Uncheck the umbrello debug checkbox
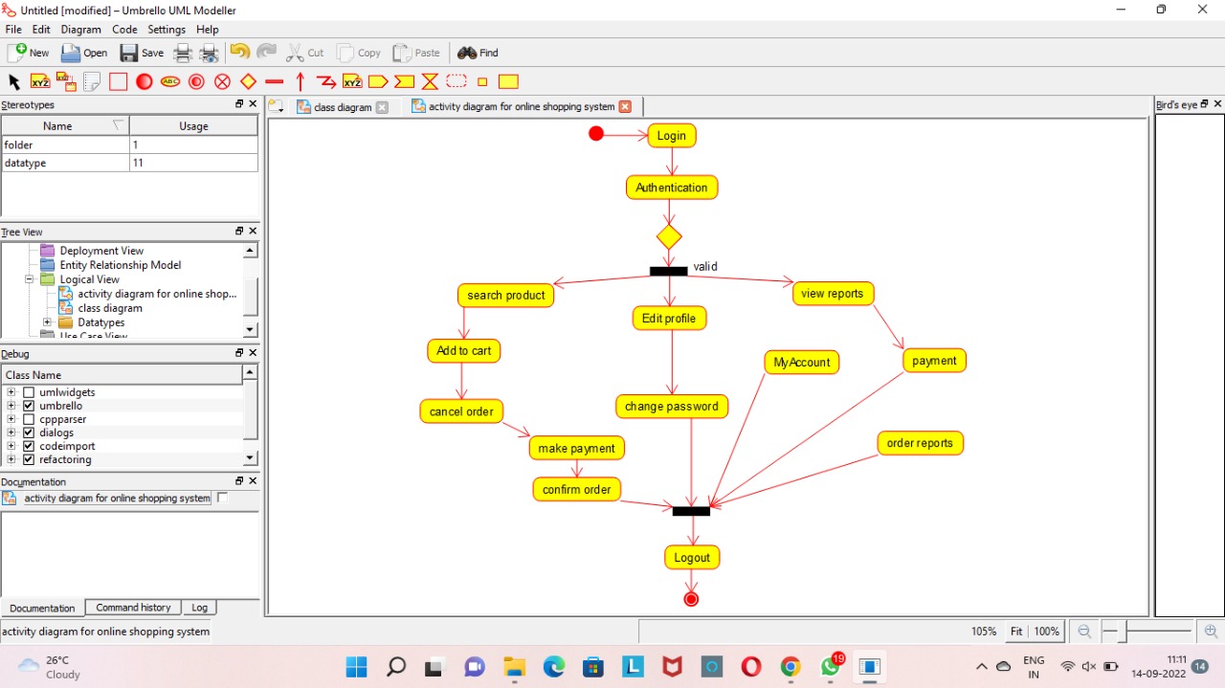This screenshot has width=1225, height=688. [x=29, y=406]
